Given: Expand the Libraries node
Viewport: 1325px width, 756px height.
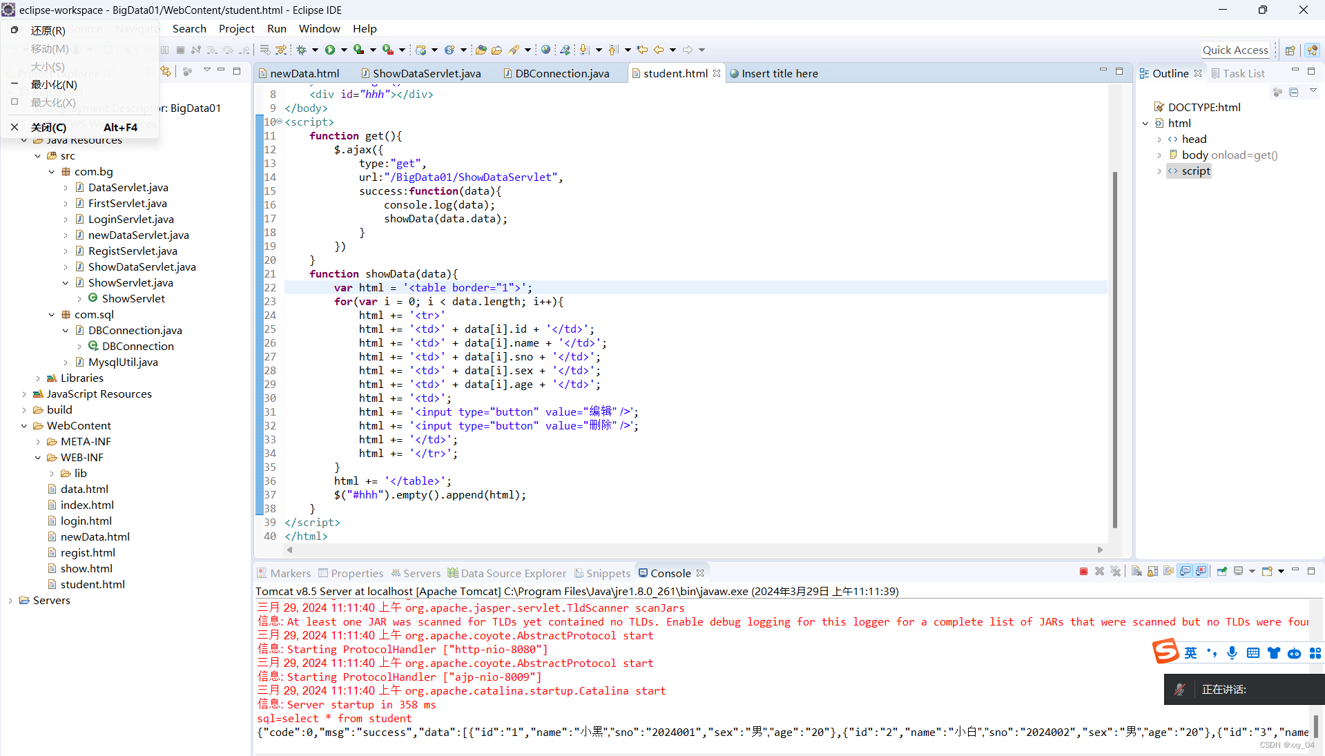Looking at the screenshot, I should [x=38, y=378].
